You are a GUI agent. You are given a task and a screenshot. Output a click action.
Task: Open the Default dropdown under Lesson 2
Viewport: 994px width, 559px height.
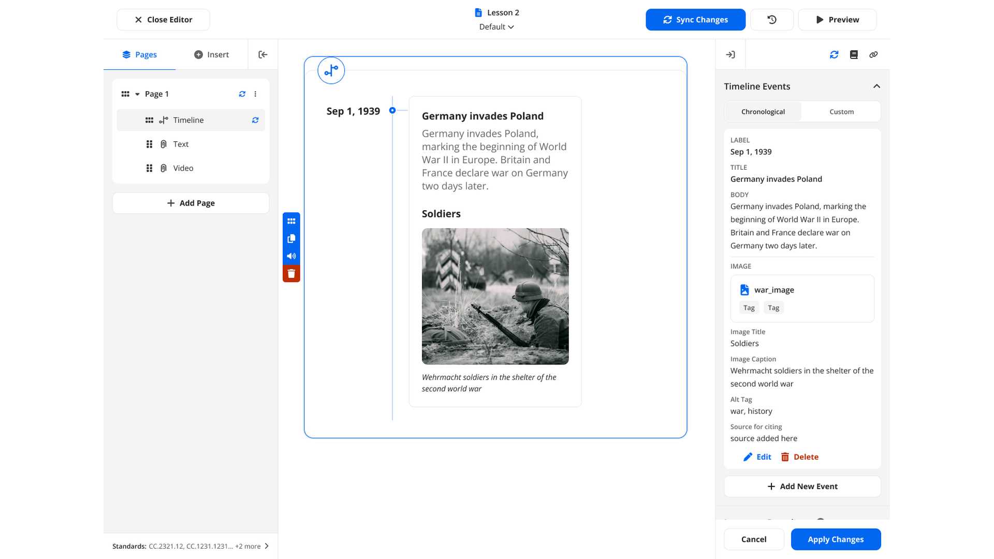[496, 27]
